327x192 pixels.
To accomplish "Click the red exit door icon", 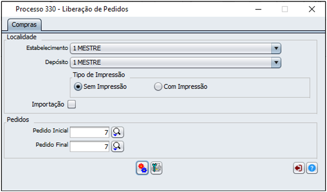I will (299, 168).
